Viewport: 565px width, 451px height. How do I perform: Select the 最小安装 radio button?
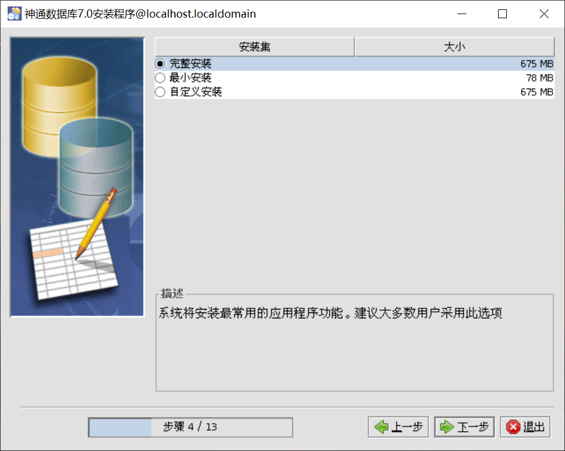(160, 78)
